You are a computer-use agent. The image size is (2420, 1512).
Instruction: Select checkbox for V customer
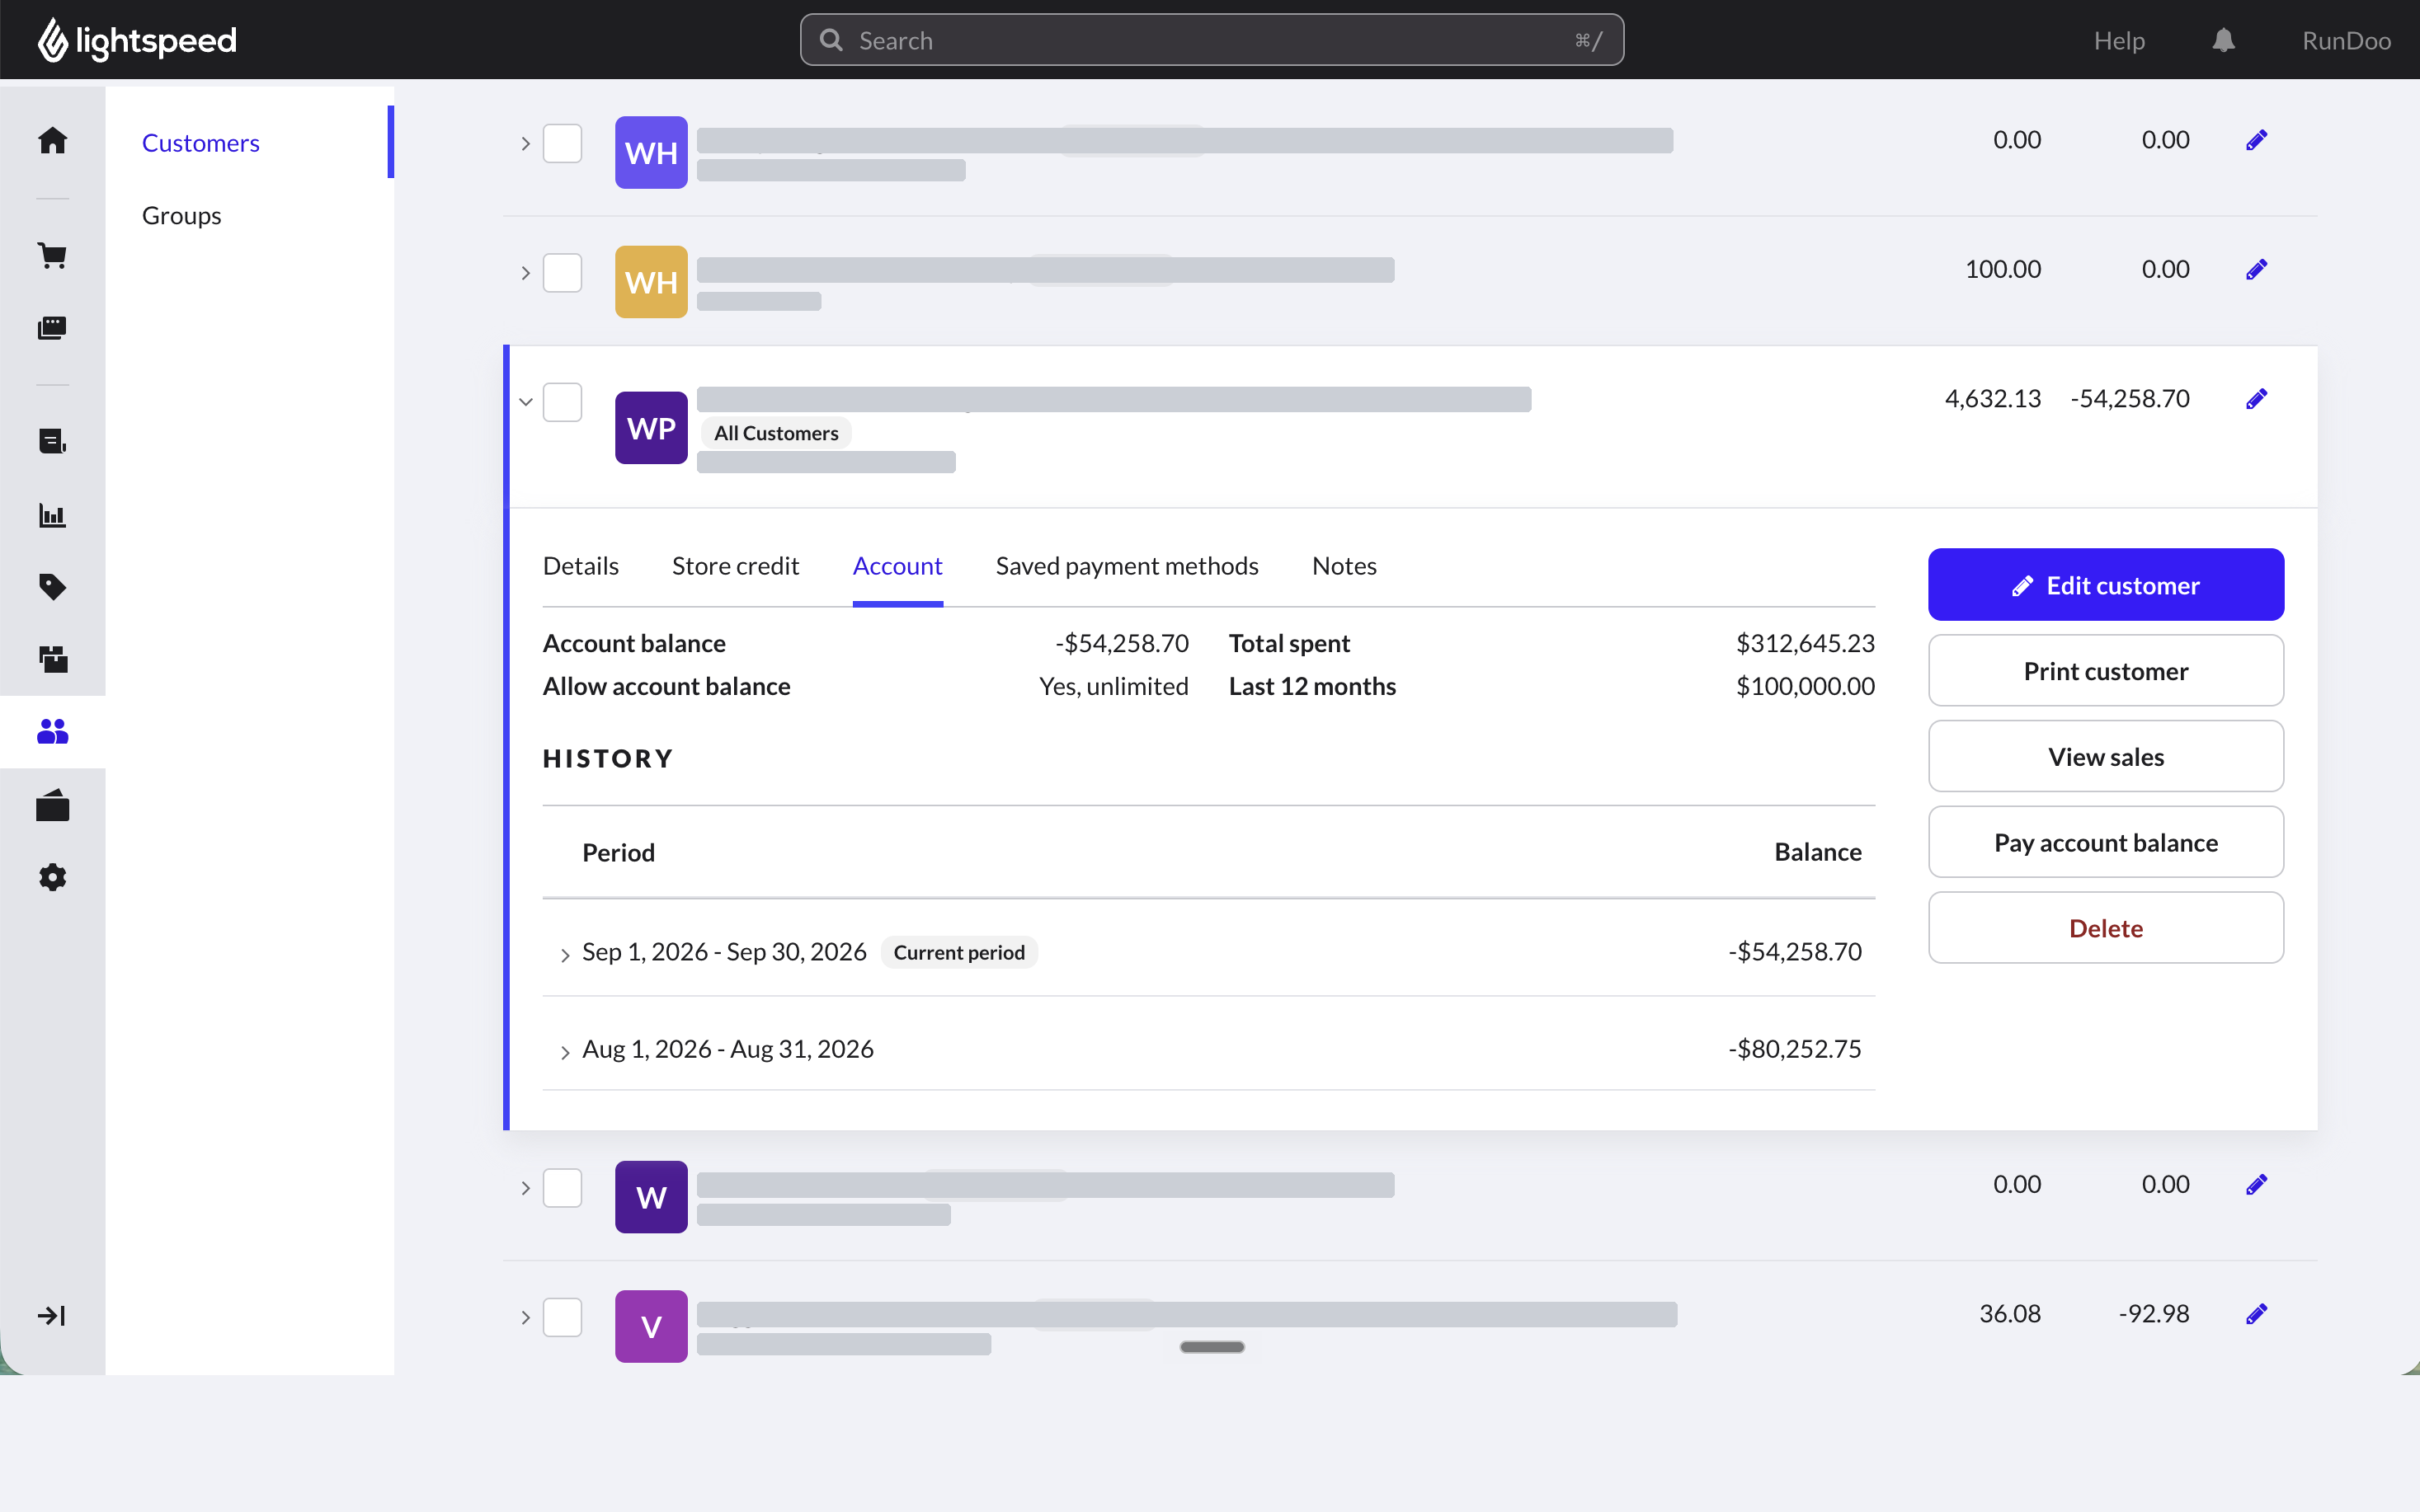pos(563,1317)
